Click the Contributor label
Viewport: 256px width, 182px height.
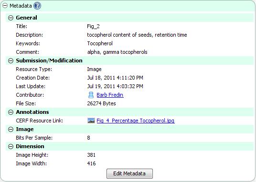[30, 95]
